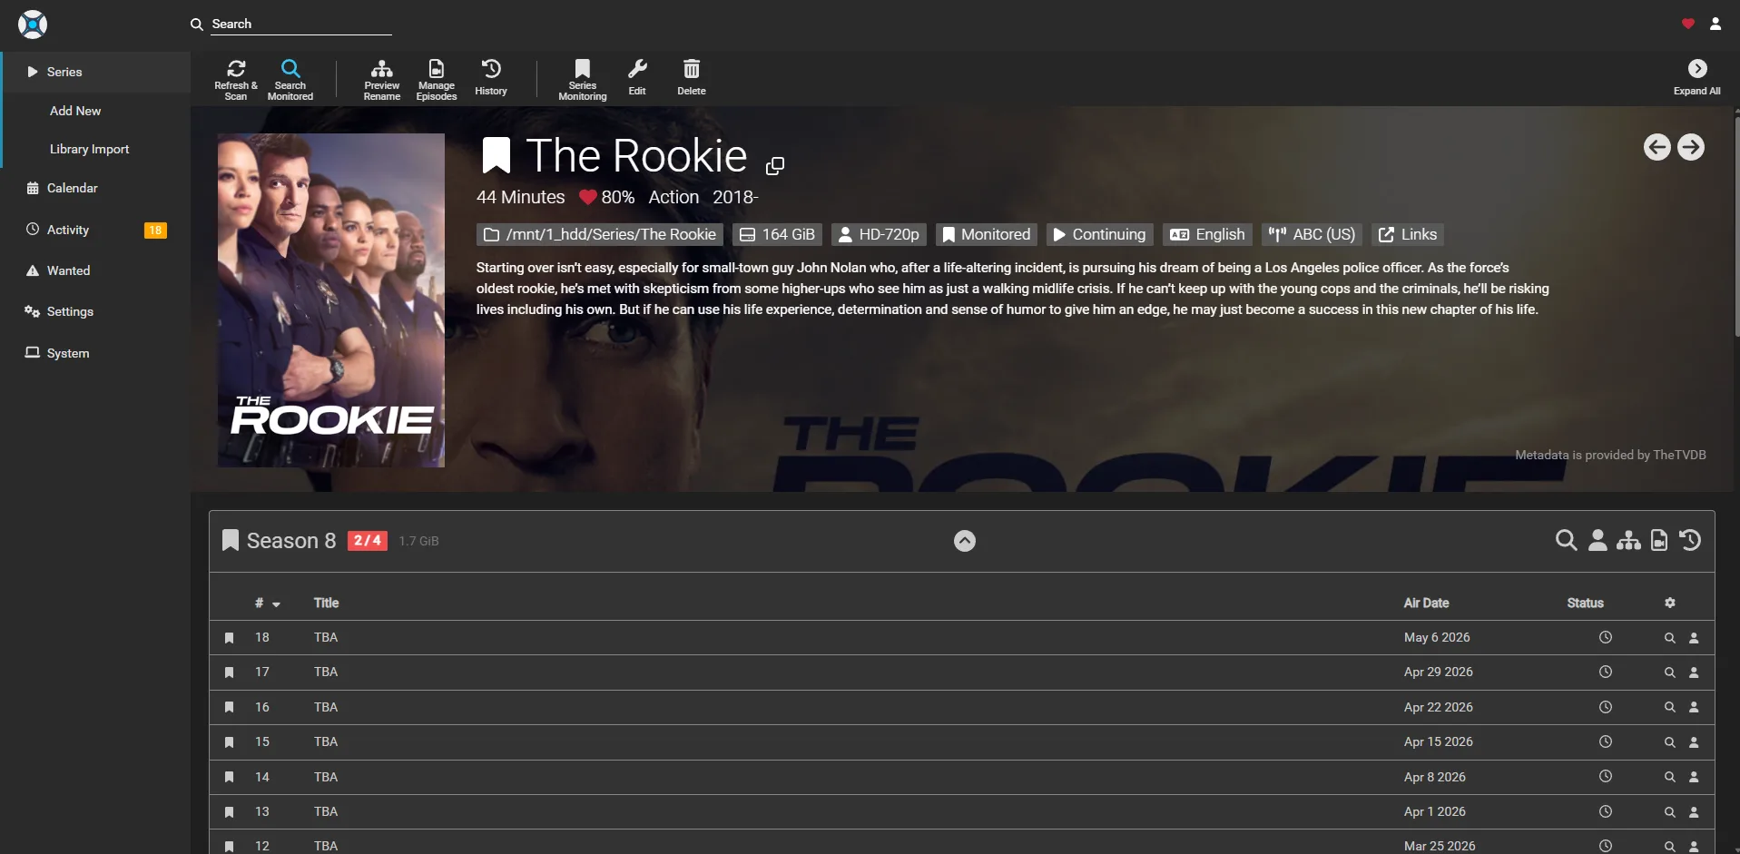Click the Sonarr logo icon
This screenshot has width=1740, height=854.
[x=33, y=25]
